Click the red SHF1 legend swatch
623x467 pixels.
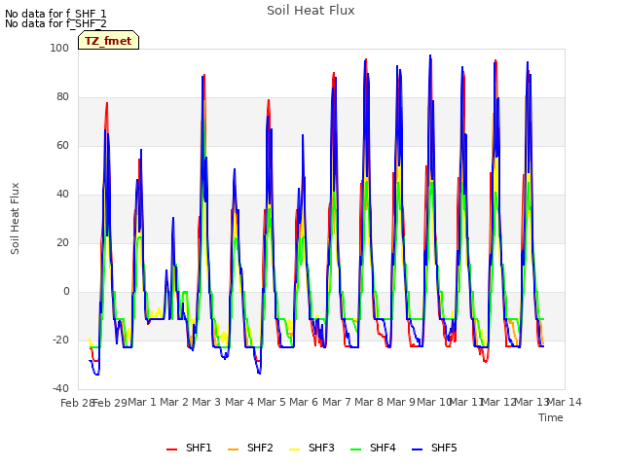coord(171,449)
